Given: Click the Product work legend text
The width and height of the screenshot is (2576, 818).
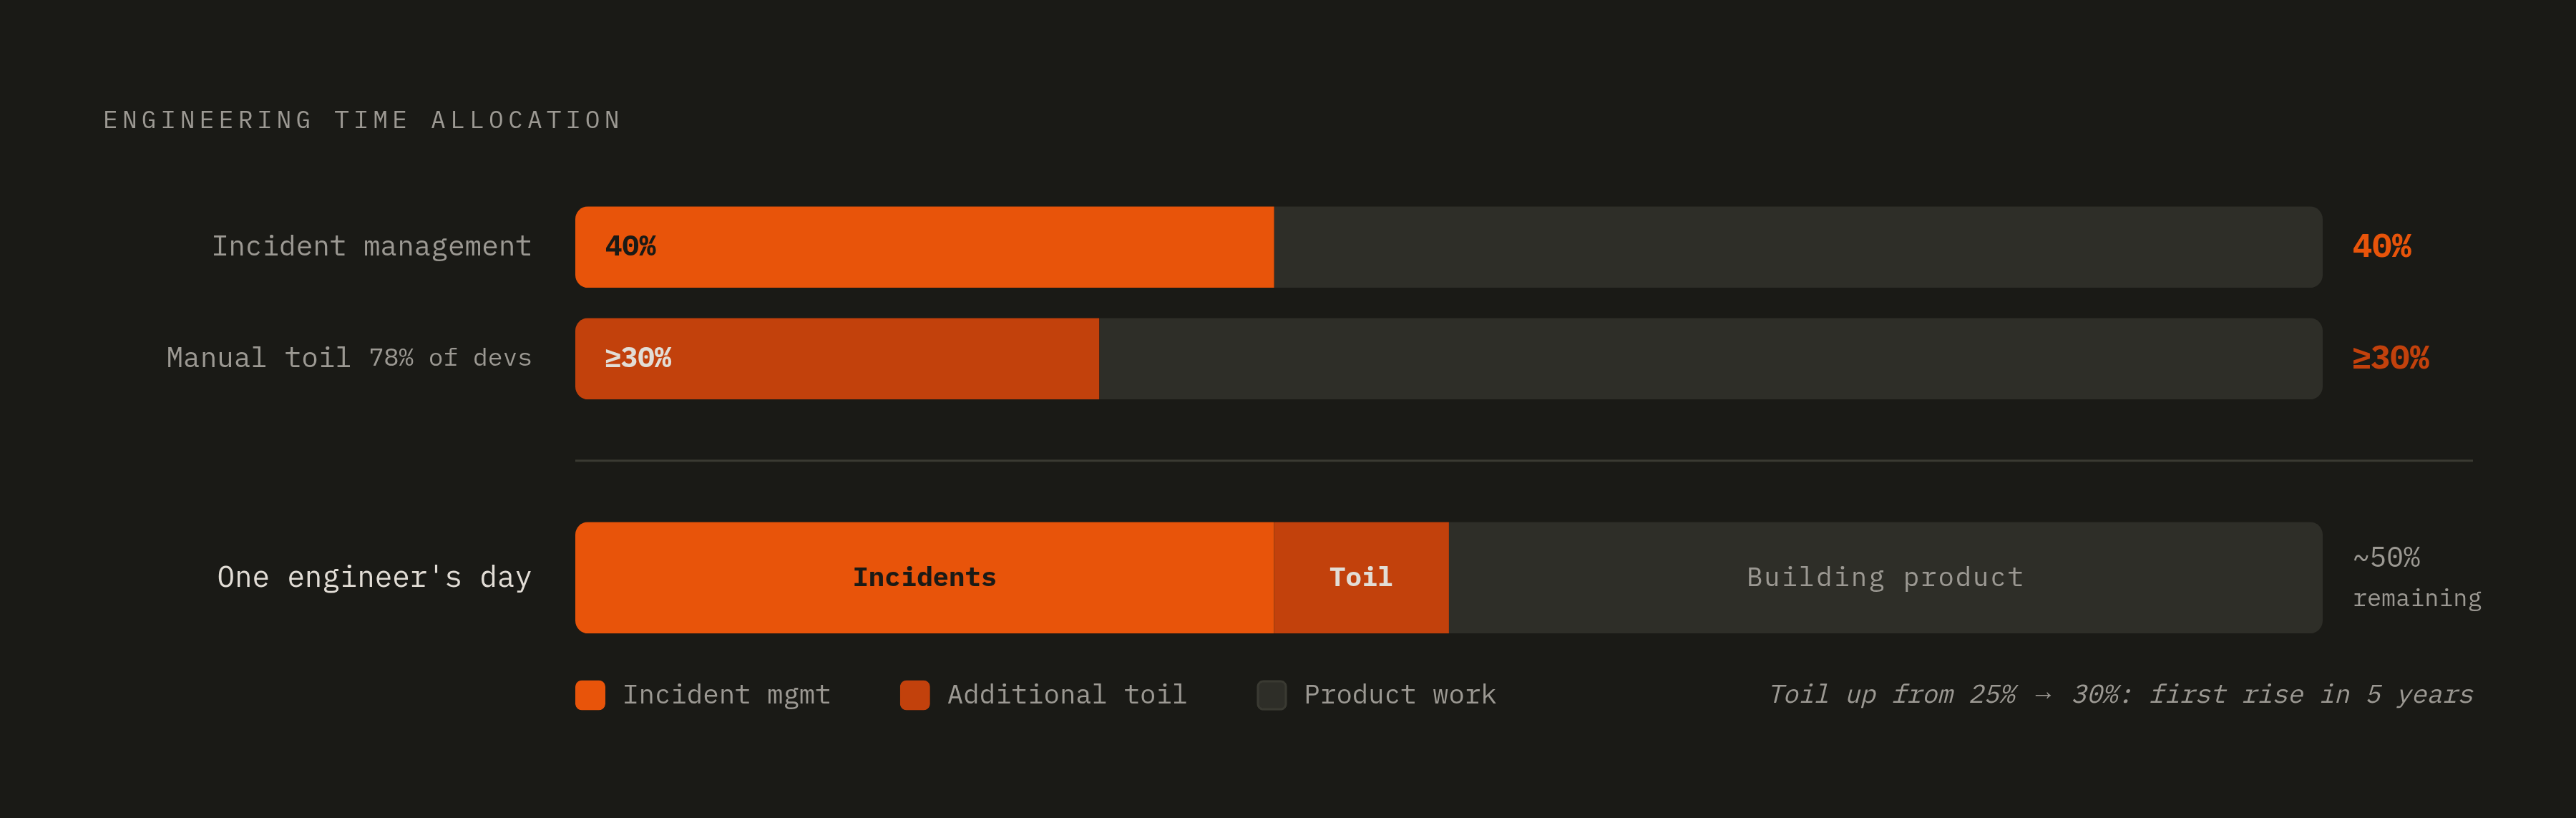Looking at the screenshot, I should [x=1399, y=695].
